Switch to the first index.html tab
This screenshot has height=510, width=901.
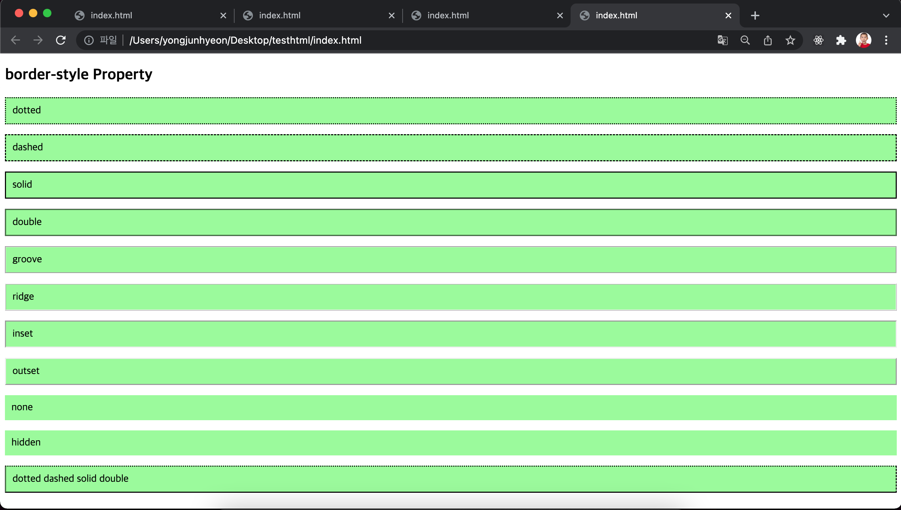[x=141, y=15]
